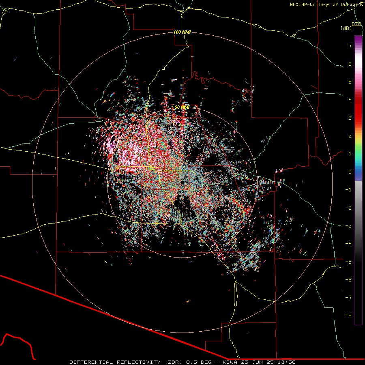Click the 7 value on the color scale
Image resolution: width=365 pixels, height=365 pixels.
pyautogui.click(x=350, y=45)
